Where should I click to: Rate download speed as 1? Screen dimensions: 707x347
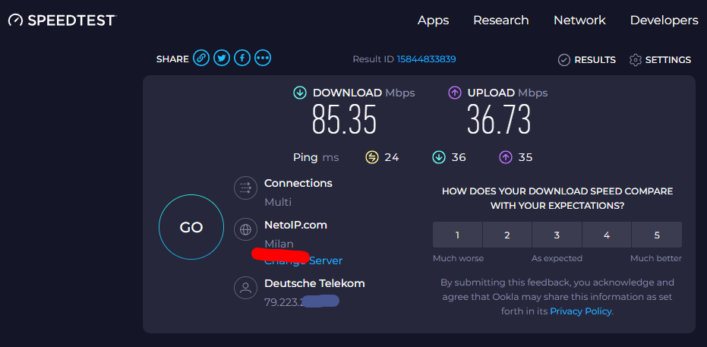[458, 235]
